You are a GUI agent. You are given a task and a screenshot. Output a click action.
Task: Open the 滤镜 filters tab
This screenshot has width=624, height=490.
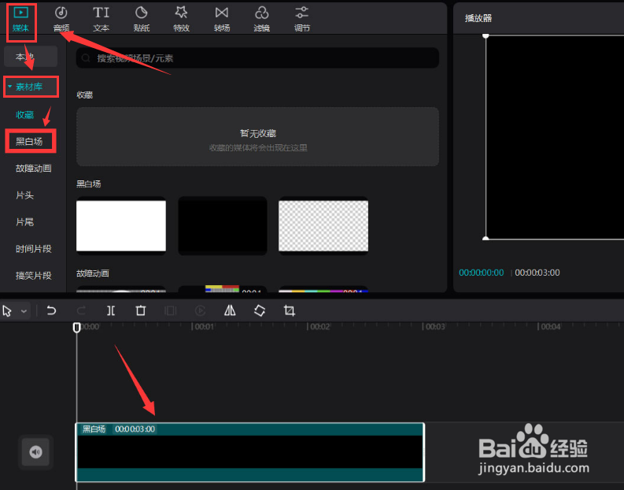click(x=262, y=19)
